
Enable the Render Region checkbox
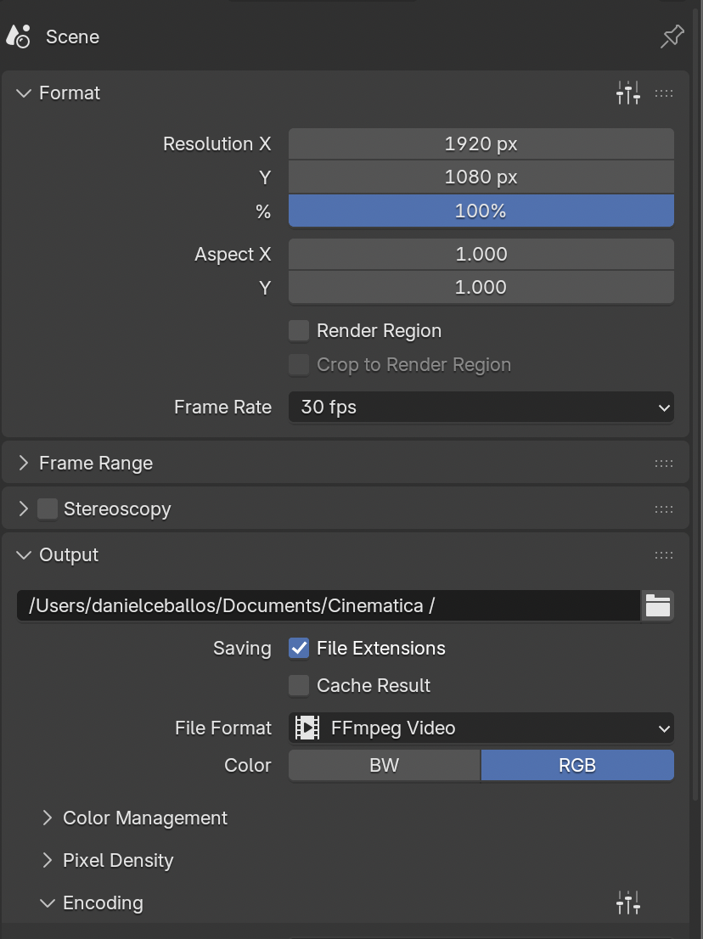click(299, 331)
